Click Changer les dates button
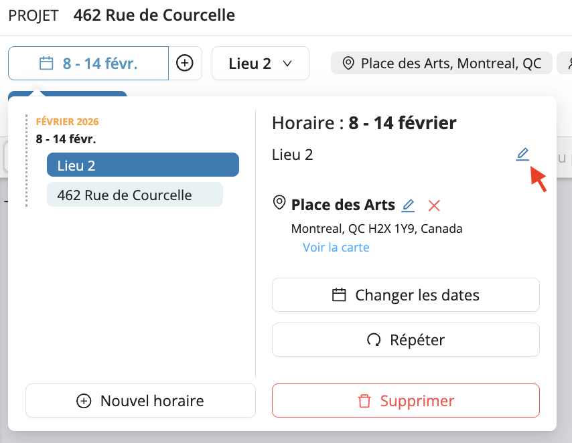This screenshot has width=572, height=443. coord(406,295)
